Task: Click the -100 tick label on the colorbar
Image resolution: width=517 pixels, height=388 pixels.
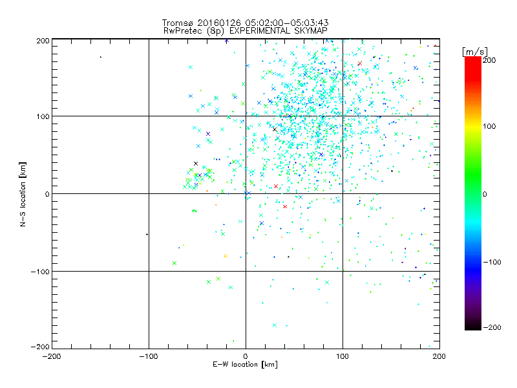Action: click(x=492, y=263)
